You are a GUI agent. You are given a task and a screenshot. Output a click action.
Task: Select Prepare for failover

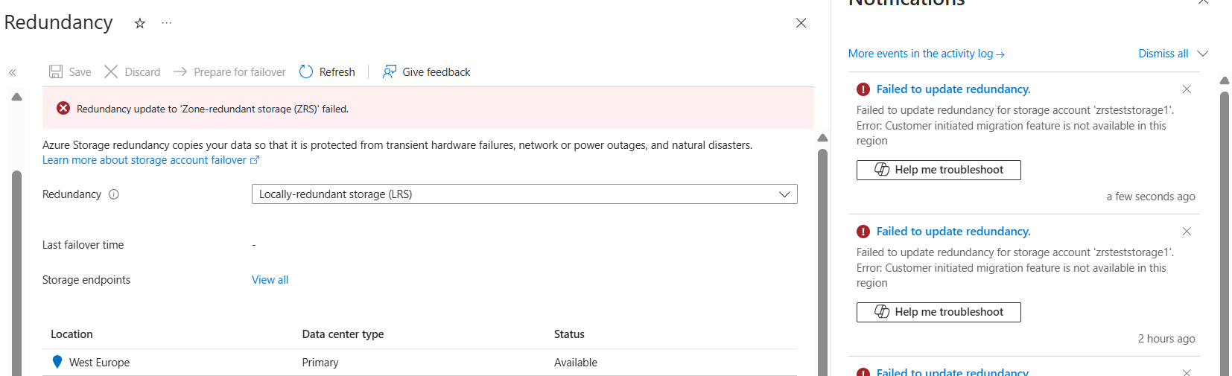tap(229, 71)
